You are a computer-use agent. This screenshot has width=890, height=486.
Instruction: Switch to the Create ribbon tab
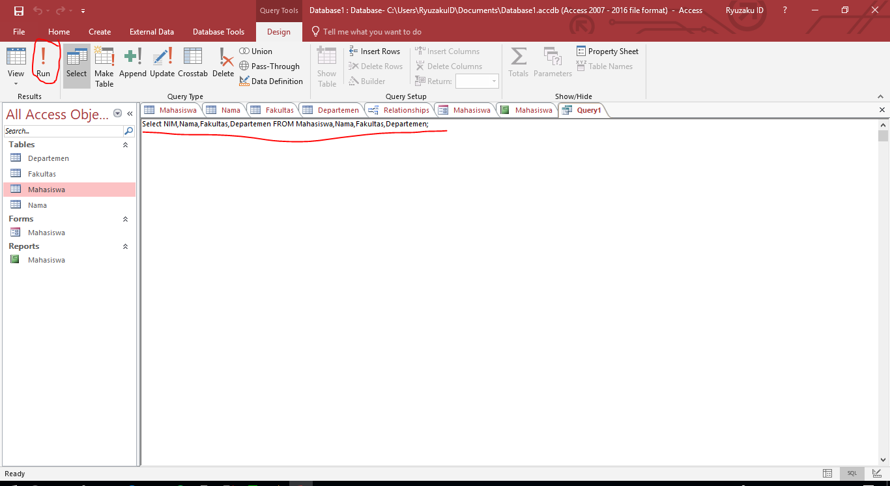100,32
